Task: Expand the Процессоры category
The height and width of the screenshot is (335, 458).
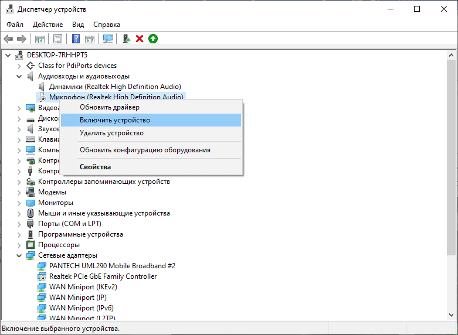Action: 19,245
